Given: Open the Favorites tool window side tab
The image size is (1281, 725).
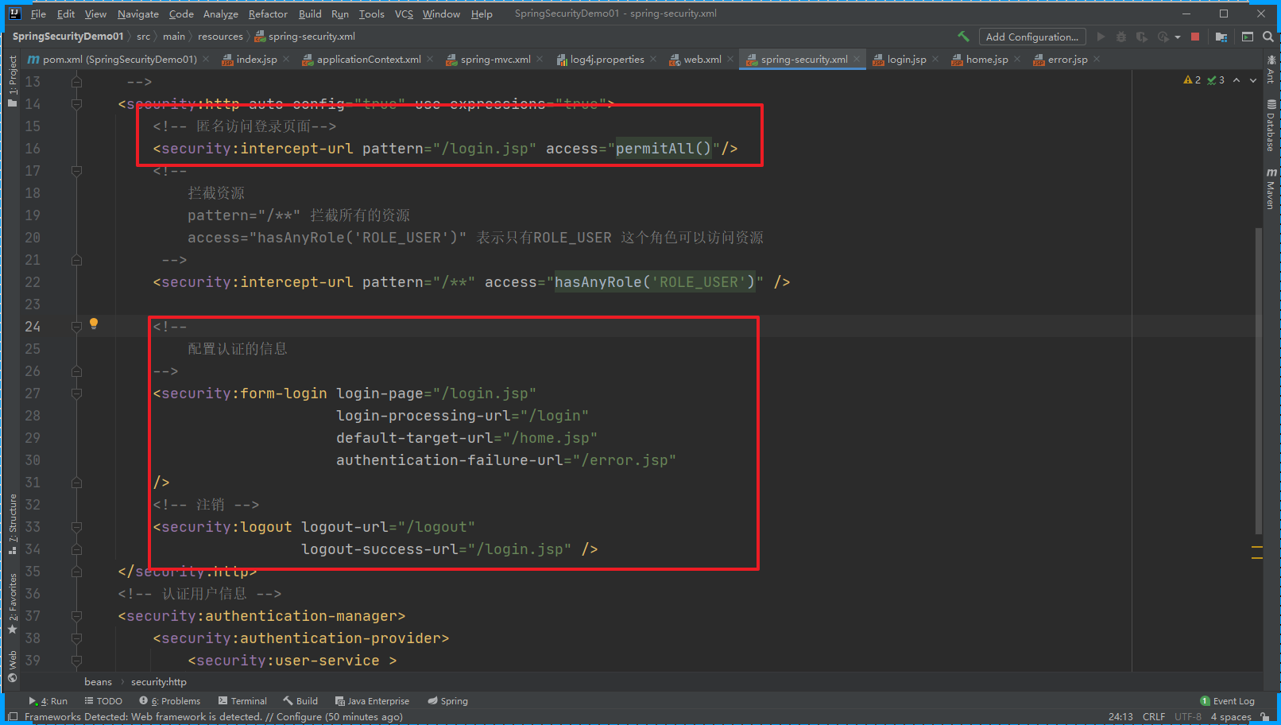Looking at the screenshot, I should [13, 603].
